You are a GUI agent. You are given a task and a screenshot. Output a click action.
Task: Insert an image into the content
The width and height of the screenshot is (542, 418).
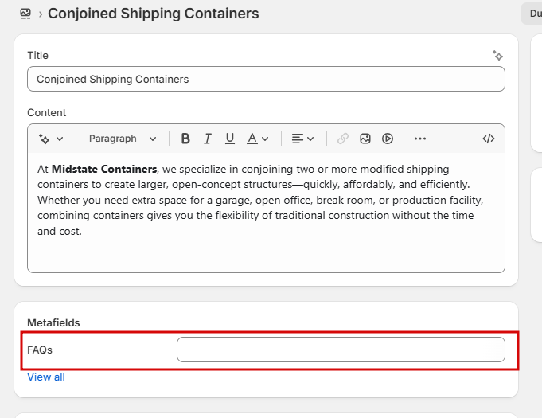click(x=365, y=139)
